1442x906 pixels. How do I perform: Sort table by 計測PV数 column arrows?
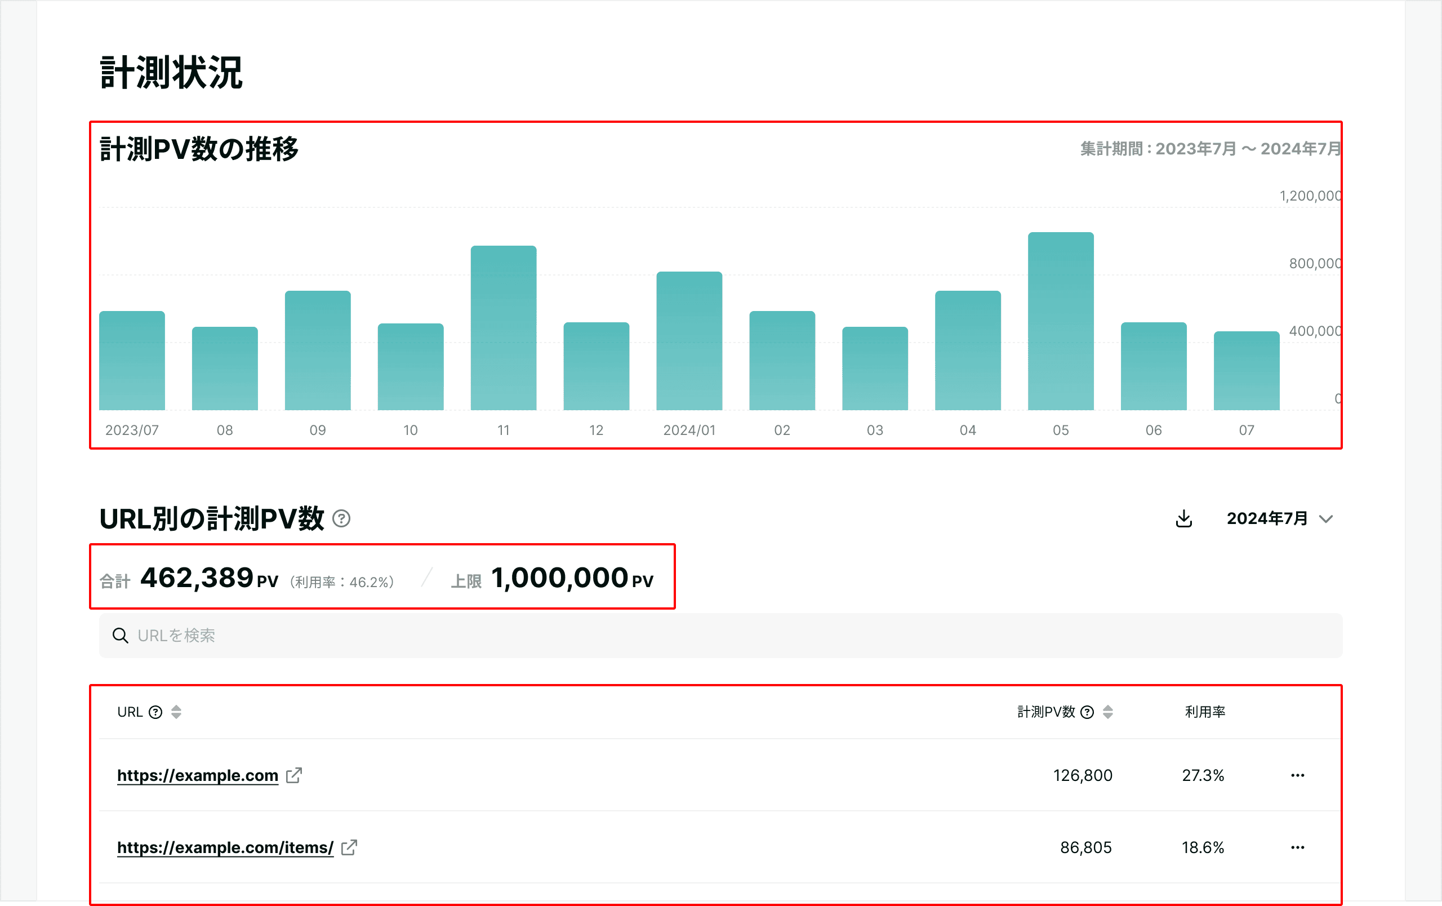1108,712
